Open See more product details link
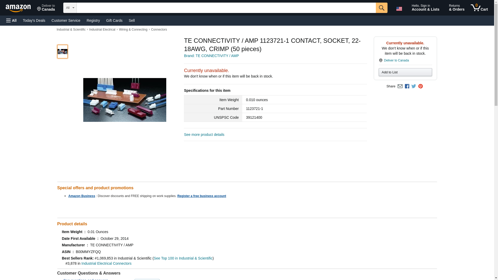 [204, 135]
